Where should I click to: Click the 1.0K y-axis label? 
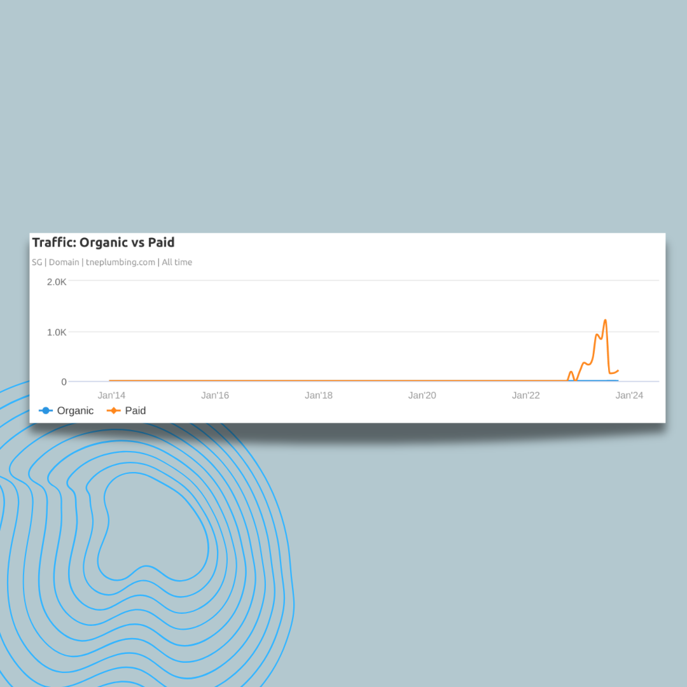click(57, 332)
